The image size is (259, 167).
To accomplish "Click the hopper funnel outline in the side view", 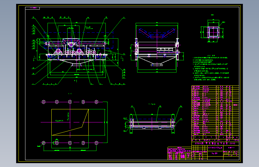I will click(x=157, y=61).
